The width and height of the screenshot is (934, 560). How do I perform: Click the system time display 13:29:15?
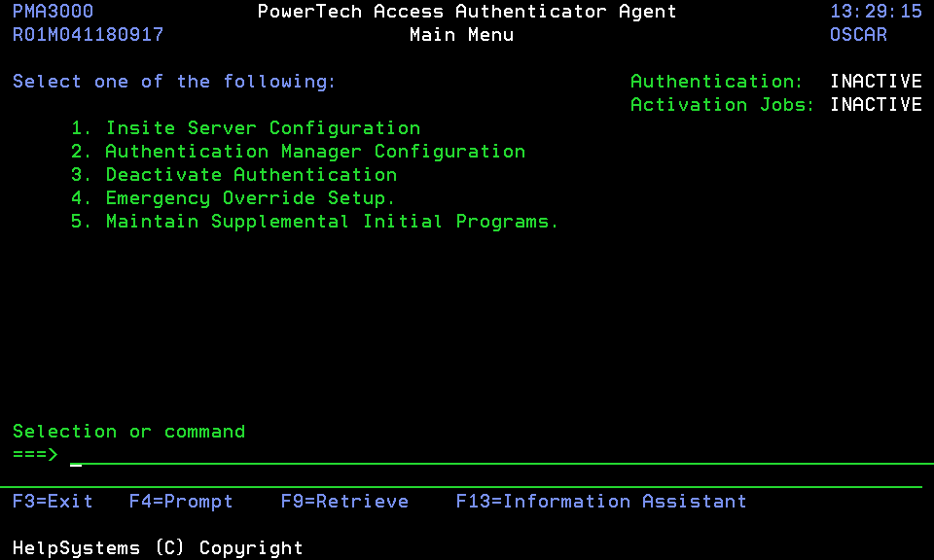876,12
